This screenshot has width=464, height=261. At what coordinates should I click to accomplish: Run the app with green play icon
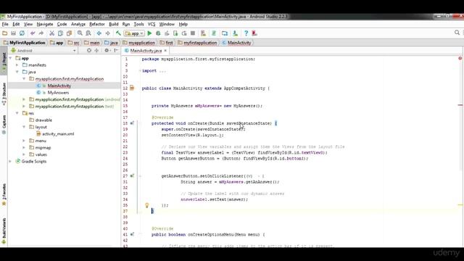click(149, 33)
